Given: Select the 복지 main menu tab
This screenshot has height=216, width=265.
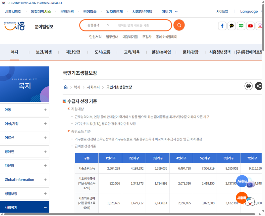Looking at the screenshot, I should click(x=15, y=52).
